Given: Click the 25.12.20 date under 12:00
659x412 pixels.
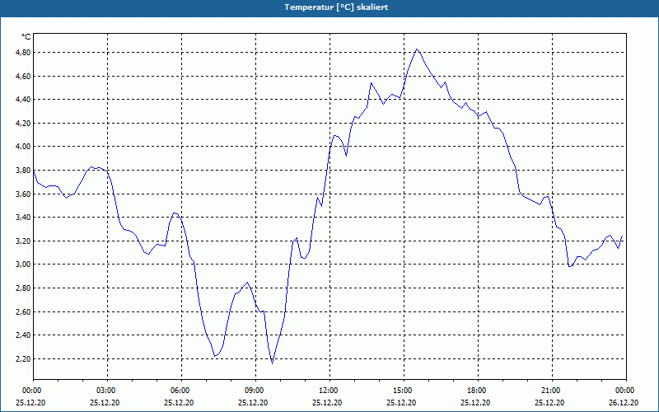Looking at the screenshot, I should pyautogui.click(x=327, y=402).
